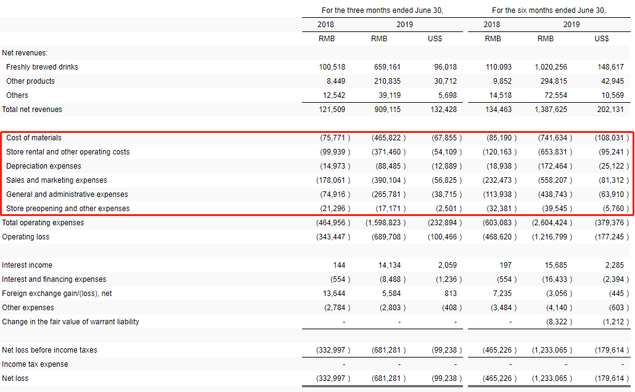This screenshot has height=392, width=635.
Task: Click the 'Cost of materials' label
Action: pos(34,138)
